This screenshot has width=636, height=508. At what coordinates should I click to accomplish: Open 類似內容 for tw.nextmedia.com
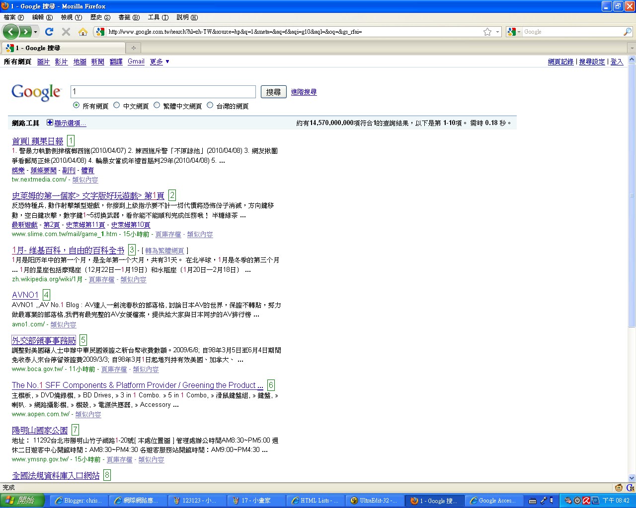click(85, 180)
